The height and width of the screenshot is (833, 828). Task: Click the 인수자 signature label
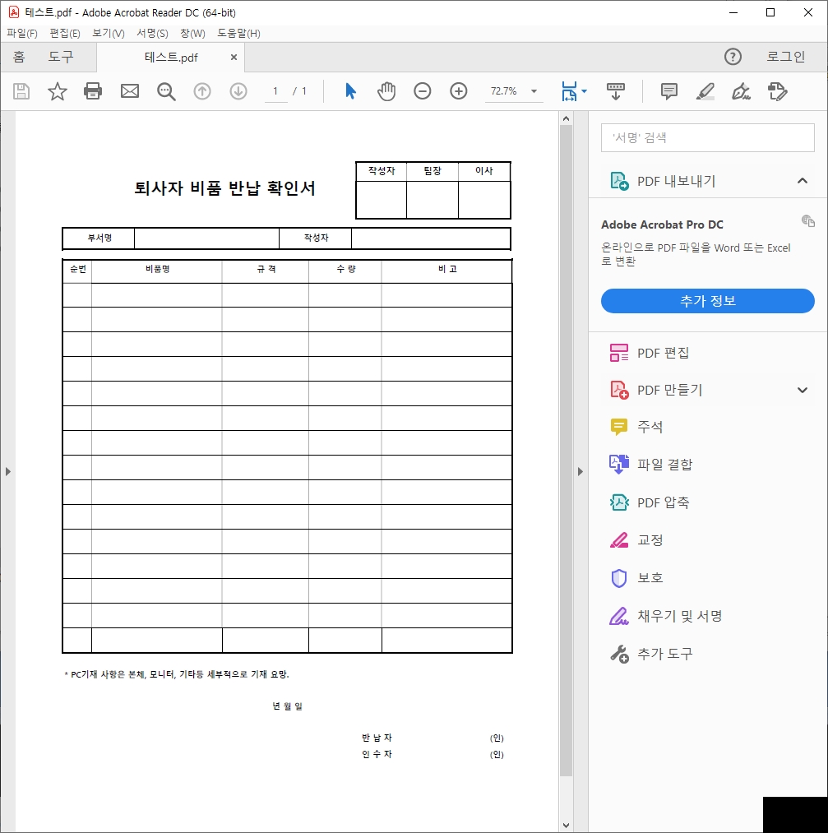click(x=377, y=754)
